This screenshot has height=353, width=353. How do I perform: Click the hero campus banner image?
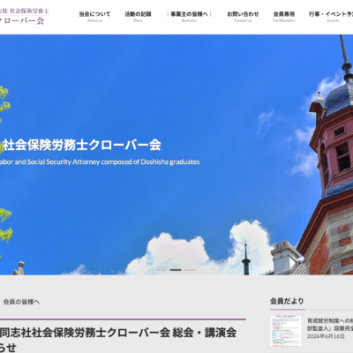pos(176,154)
